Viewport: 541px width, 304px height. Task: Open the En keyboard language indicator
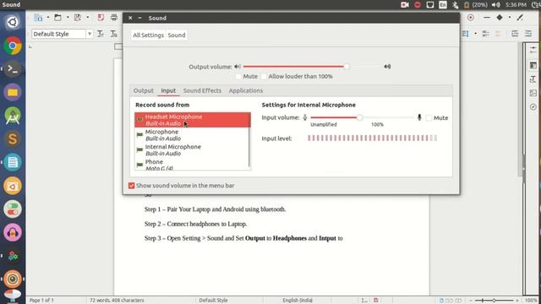coord(443,5)
